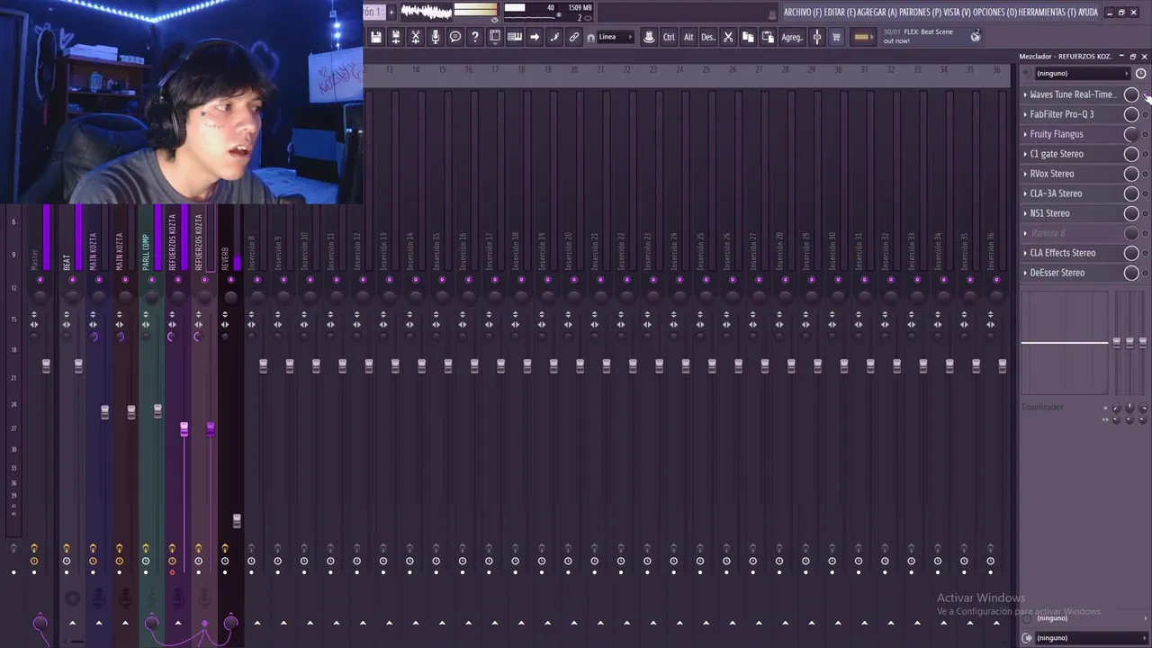Open the Línea snap dropdown
Viewport: 1152px width, 648px height.
(x=616, y=37)
